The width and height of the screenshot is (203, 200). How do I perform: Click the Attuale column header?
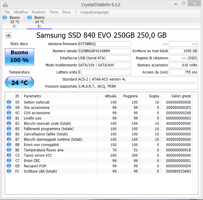107,96
